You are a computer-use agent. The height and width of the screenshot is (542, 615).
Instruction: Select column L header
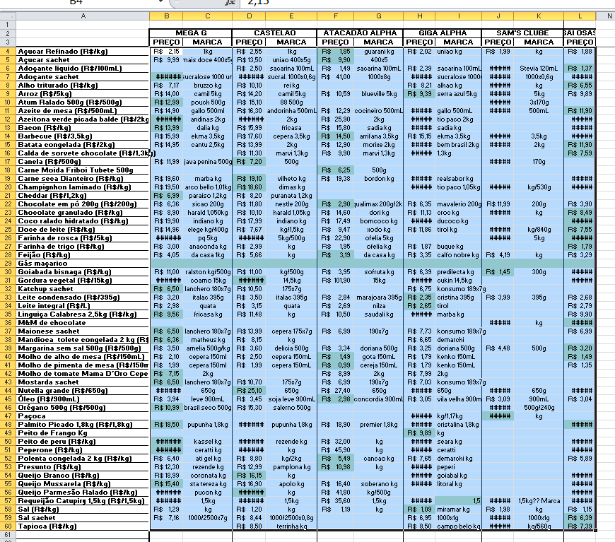(580, 16)
